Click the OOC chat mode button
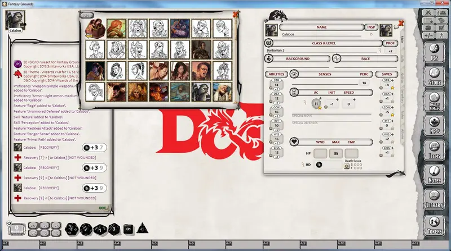Screen dimensions: 451x251 [103, 208]
